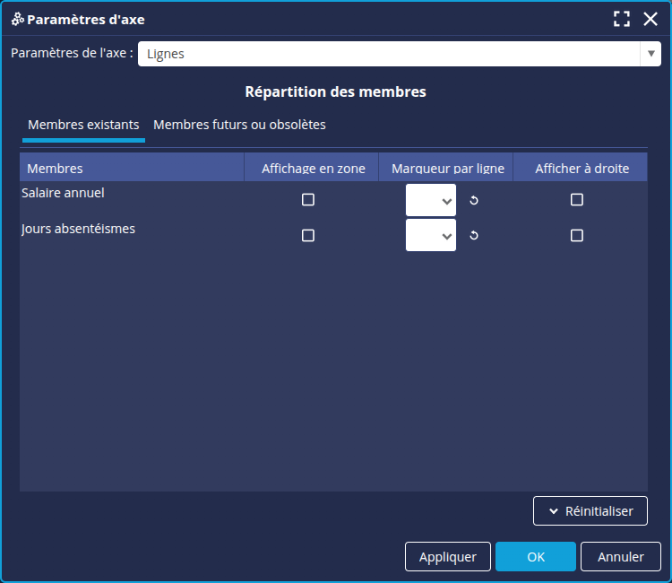The image size is (672, 583).
Task: Enable Affichage en zone for Salaire annuel
Action: click(x=308, y=200)
